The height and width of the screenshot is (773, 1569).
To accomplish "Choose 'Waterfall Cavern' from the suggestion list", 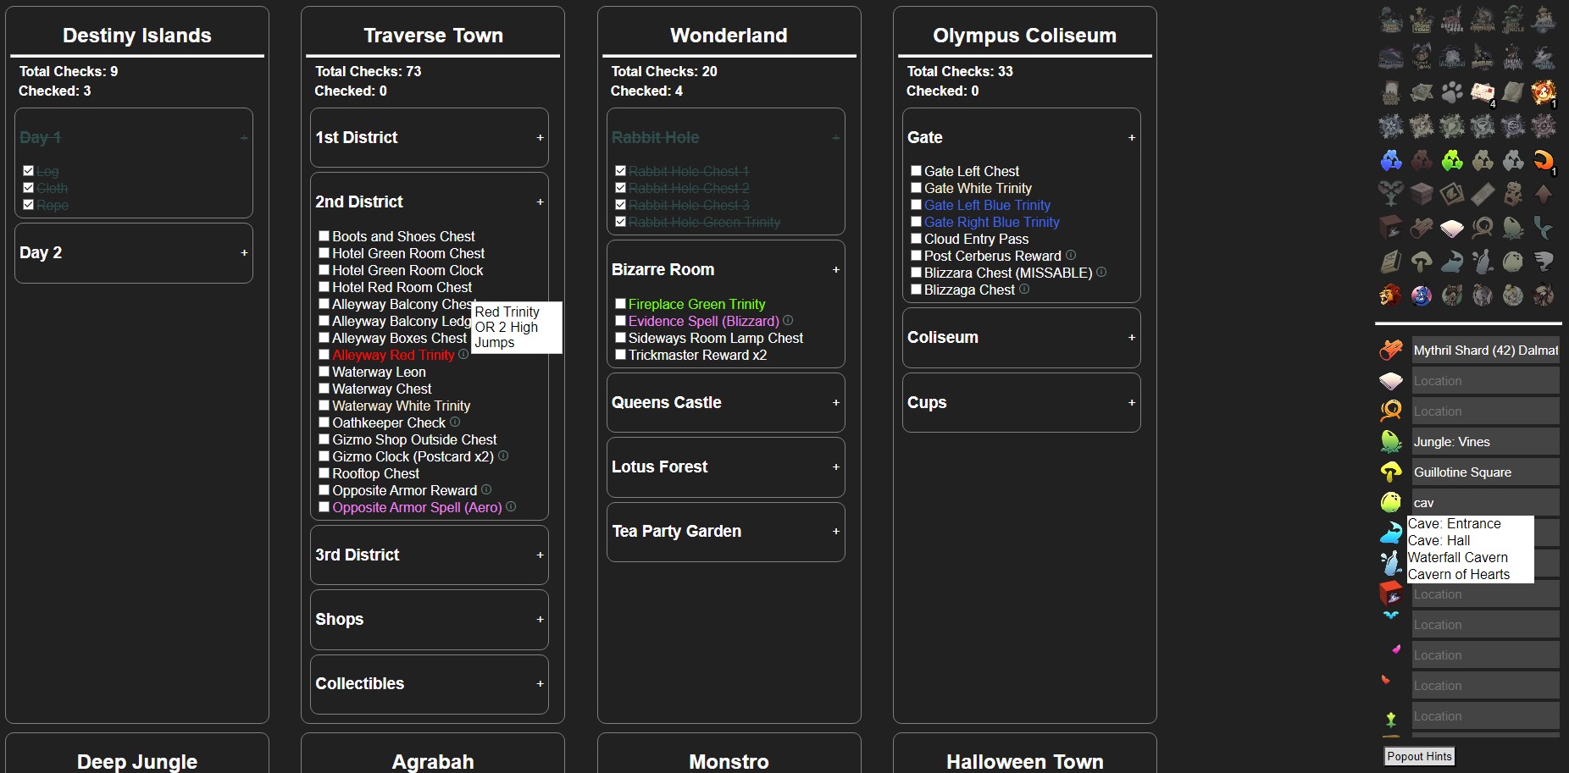I will 1470,558.
